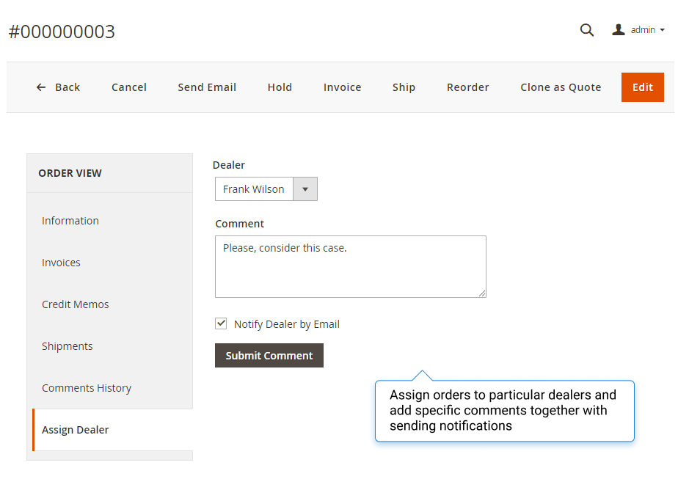Click Clone as Quote action
Image resolution: width=678 pixels, height=501 pixels.
point(561,87)
